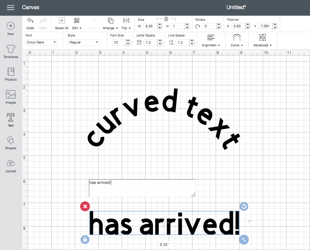
Task: Increase rotation with stepper up arrow
Action: click(219, 25)
